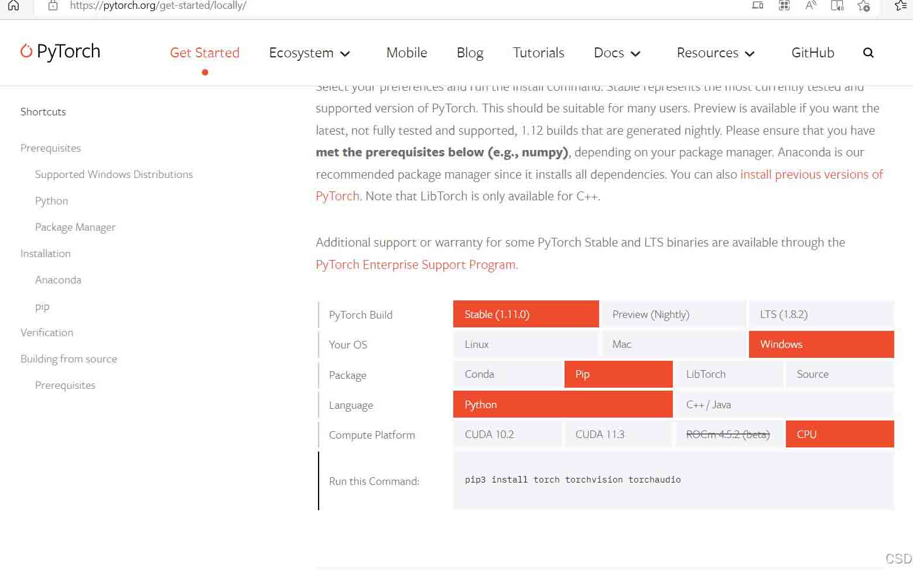Viewport: 913px width, 571px height.
Task: Open the Get Started page
Action: [204, 53]
